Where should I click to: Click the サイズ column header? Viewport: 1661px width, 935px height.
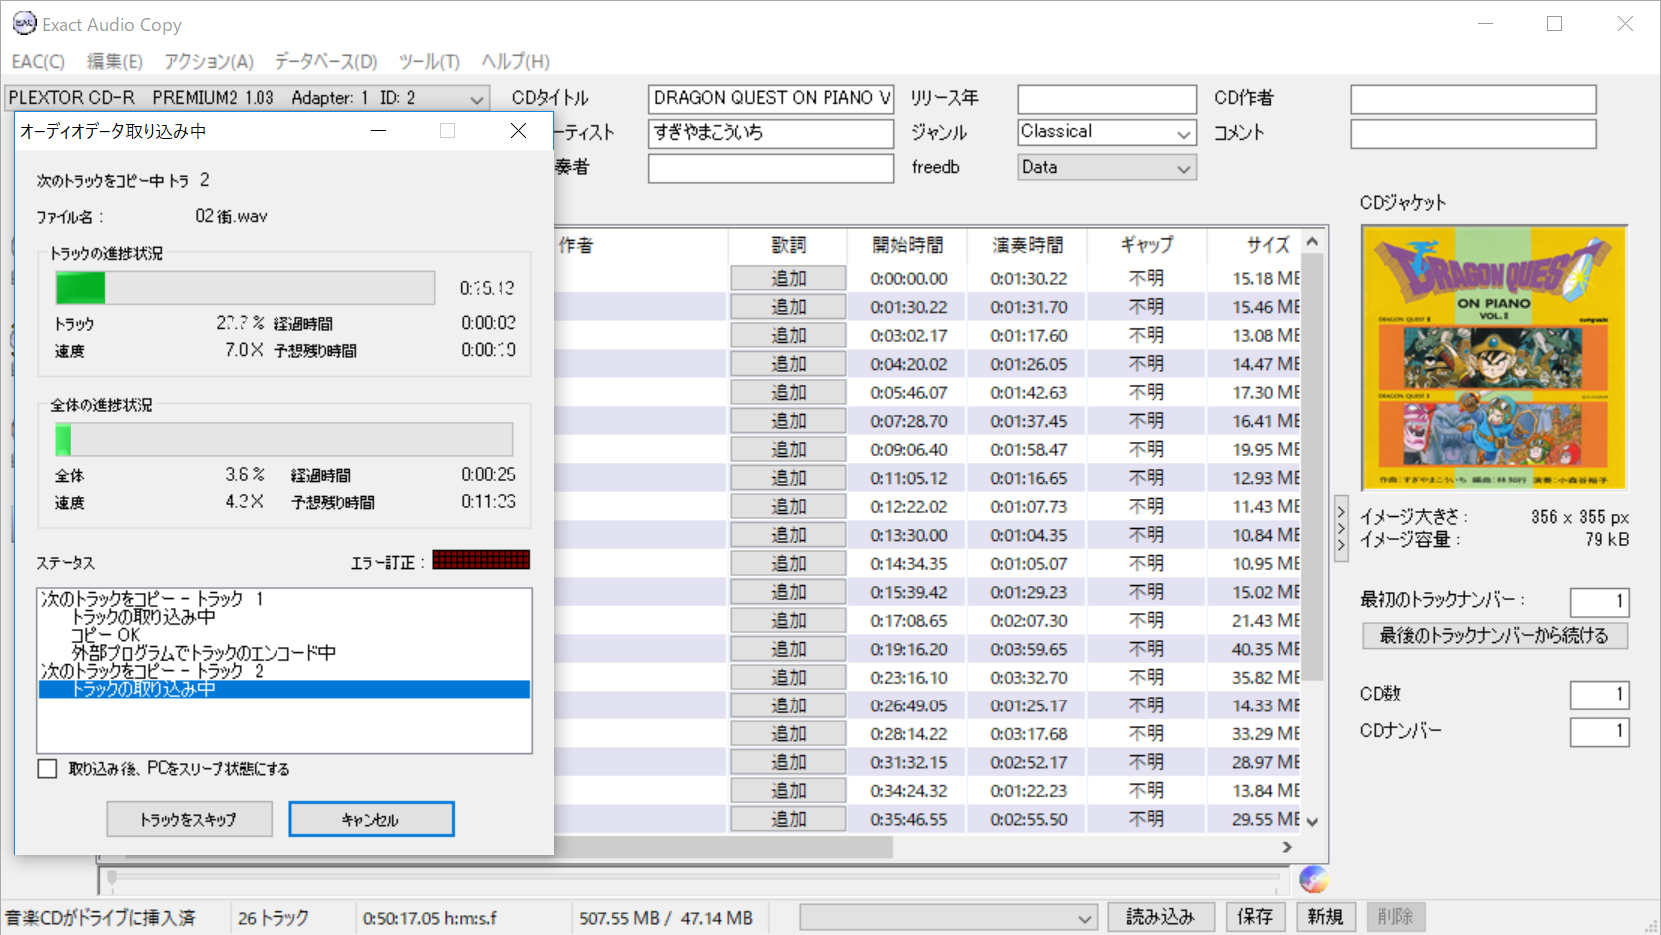click(1254, 244)
